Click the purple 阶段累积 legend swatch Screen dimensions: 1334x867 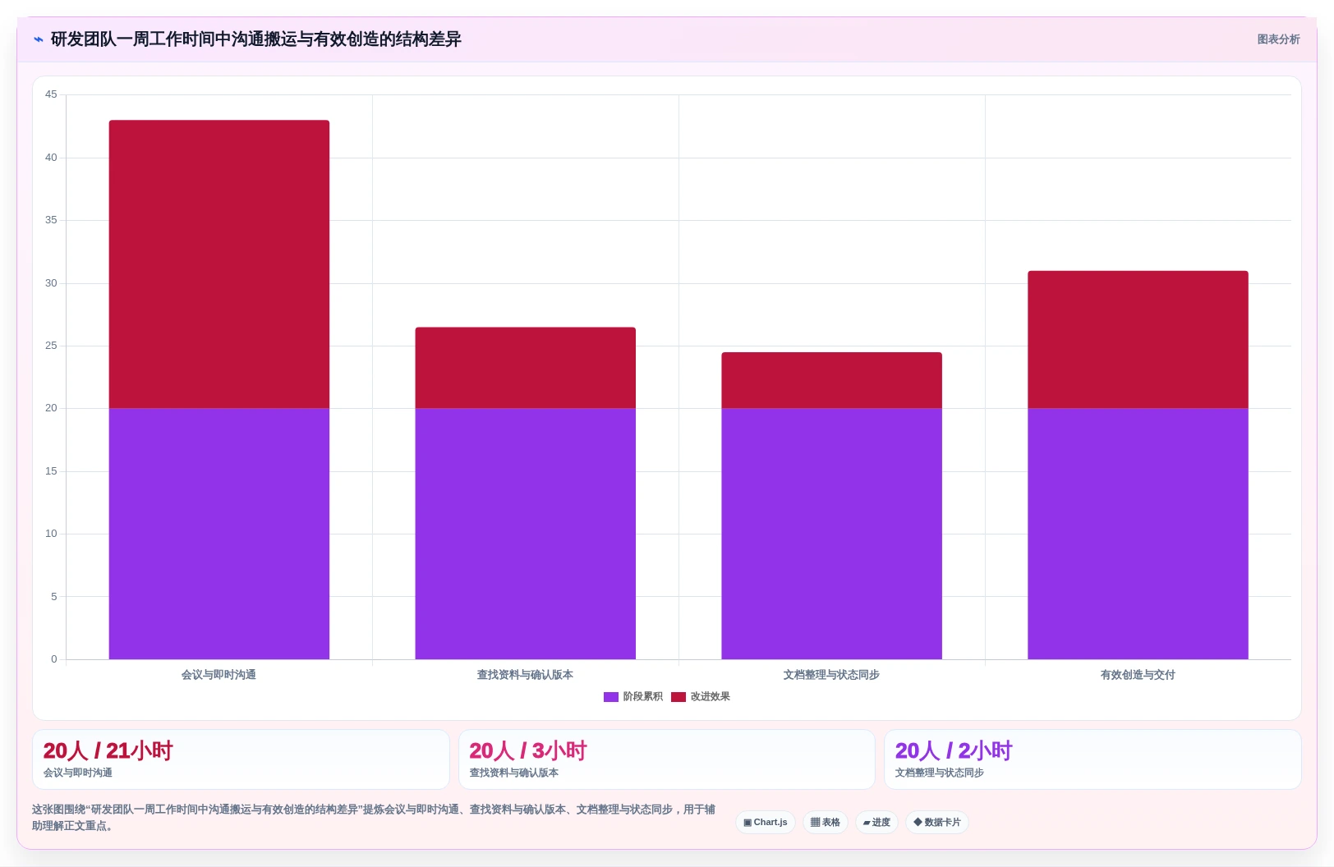pos(611,697)
